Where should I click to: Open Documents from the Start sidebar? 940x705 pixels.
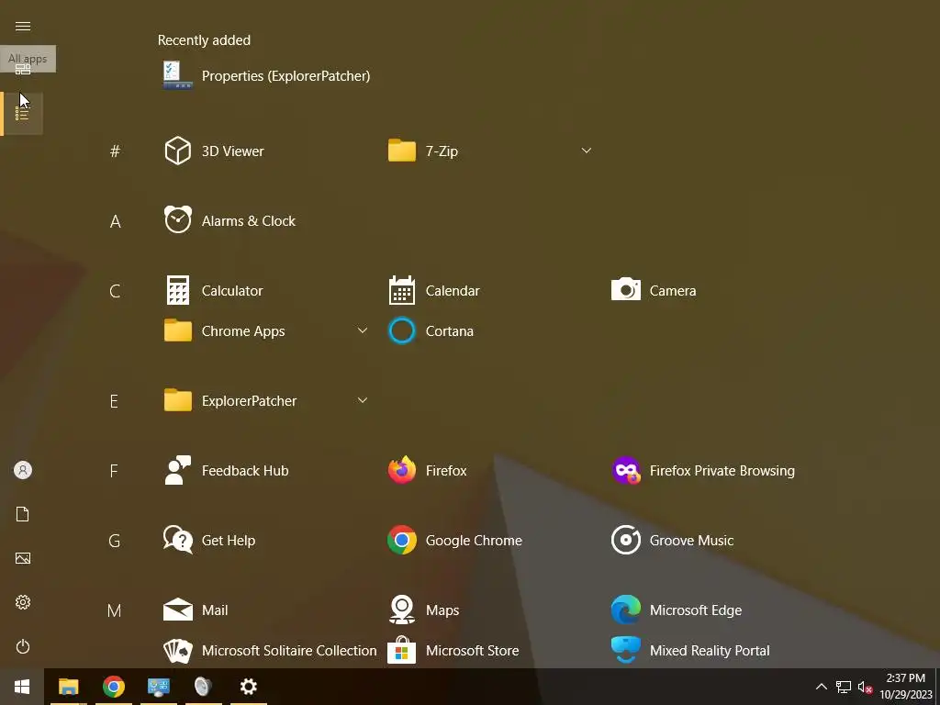(x=23, y=514)
